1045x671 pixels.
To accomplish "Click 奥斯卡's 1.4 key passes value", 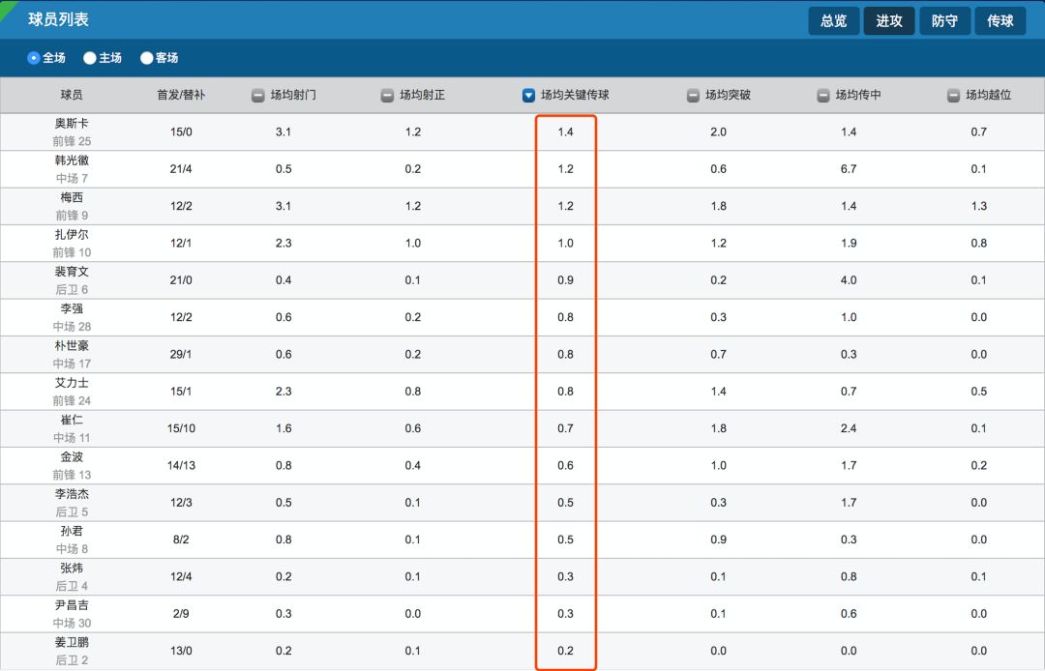I will [565, 131].
